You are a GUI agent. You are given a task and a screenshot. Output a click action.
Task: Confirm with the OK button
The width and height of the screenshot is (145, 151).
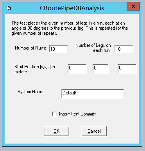(56, 131)
